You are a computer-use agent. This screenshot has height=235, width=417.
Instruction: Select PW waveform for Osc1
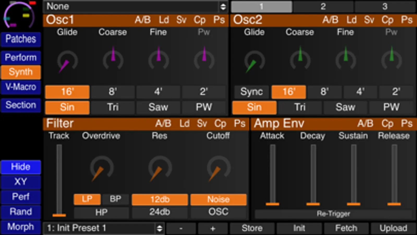point(204,107)
